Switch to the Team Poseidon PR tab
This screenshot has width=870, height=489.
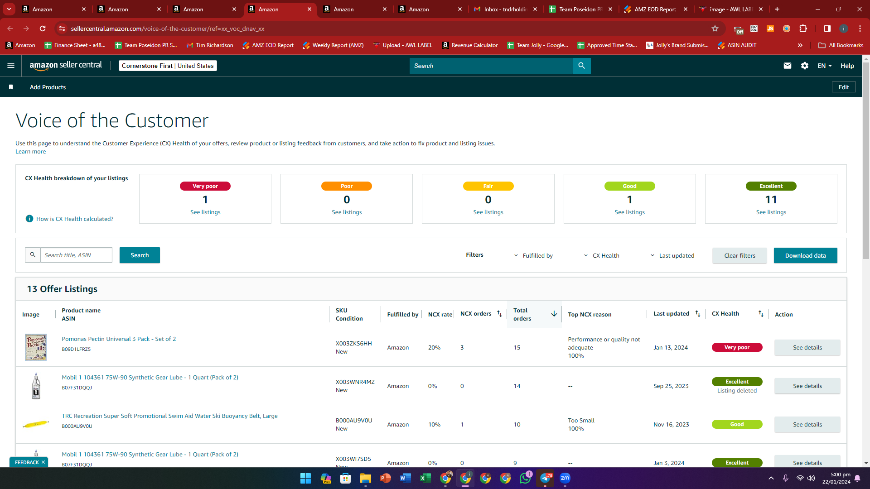(580, 9)
